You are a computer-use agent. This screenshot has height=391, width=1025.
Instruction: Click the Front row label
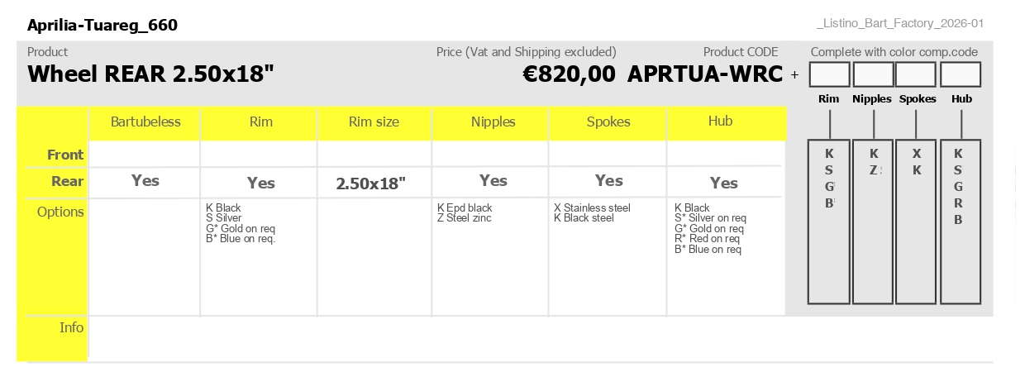[x=65, y=155]
